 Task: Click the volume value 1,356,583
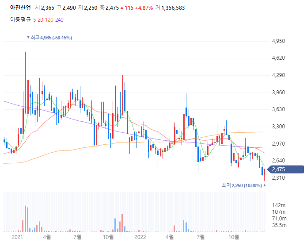173,8
